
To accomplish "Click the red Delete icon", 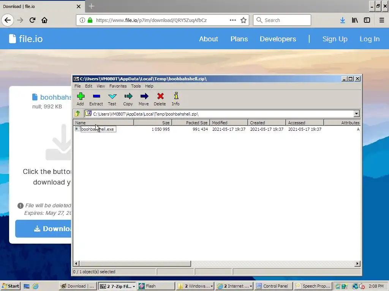I will 160,99.
